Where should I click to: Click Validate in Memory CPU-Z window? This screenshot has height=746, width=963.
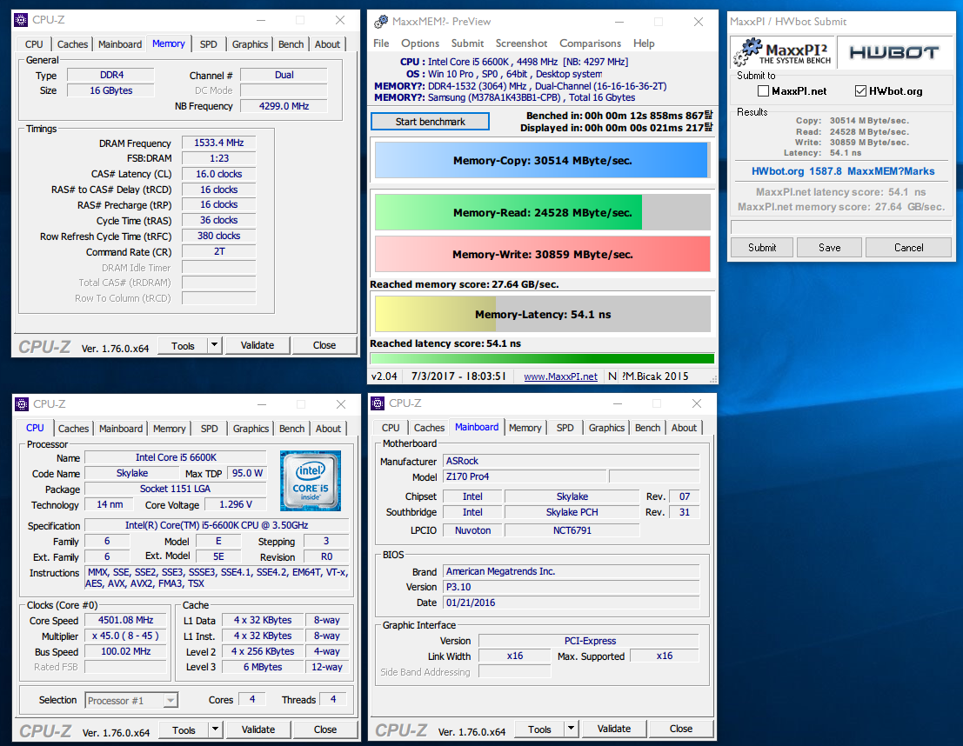point(257,345)
